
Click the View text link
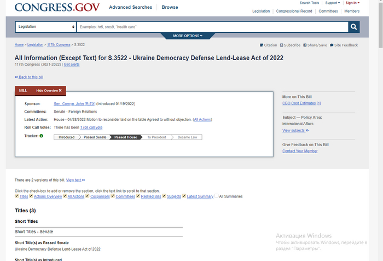click(x=76, y=180)
